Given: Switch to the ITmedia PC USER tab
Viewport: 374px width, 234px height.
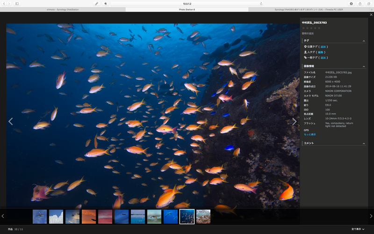Looking at the screenshot, I should point(309,9).
